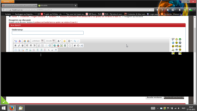Open the Firefox menu button
Screen dimensions: 197x111
coord(8,1)
